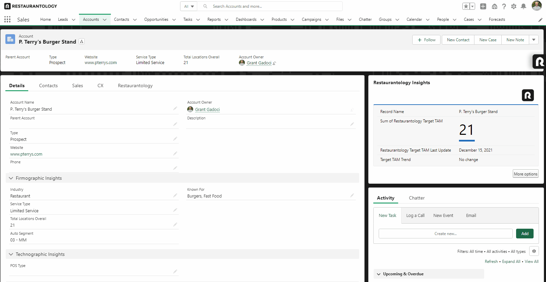Switch to Chatter tab in activity panel
The height and width of the screenshot is (282, 546).
(417, 198)
